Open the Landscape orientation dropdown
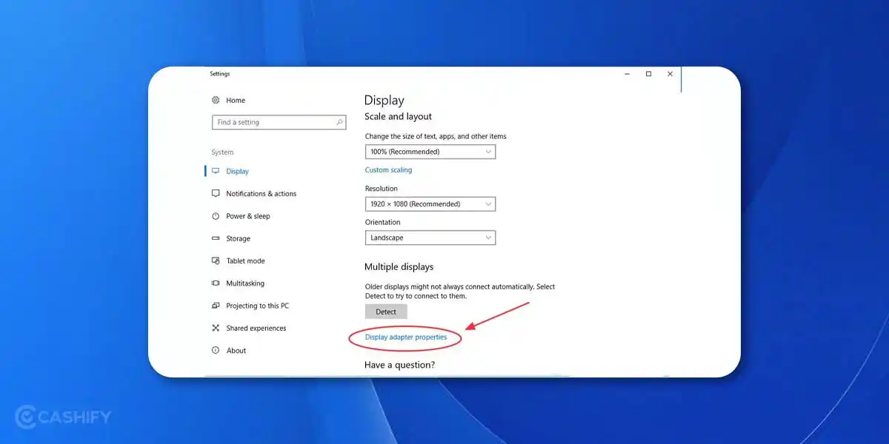This screenshot has width=889, height=444. (430, 238)
